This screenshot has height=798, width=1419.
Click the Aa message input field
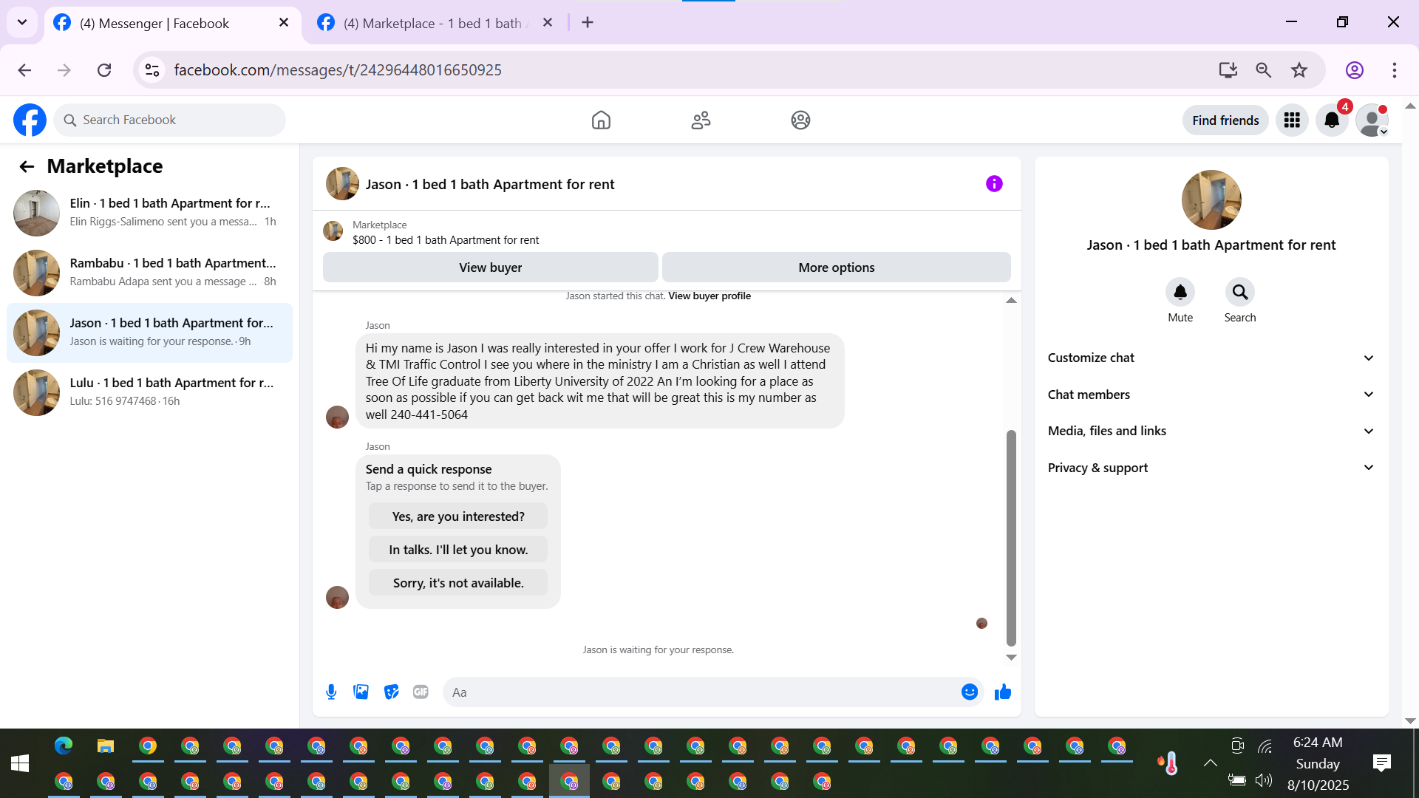coord(702,692)
